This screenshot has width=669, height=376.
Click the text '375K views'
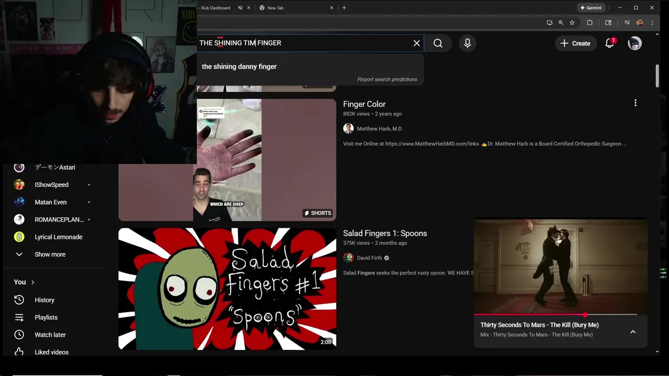click(x=356, y=243)
